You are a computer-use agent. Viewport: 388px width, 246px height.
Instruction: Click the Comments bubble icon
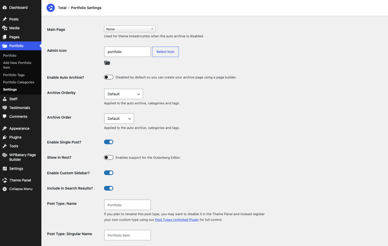point(5,117)
